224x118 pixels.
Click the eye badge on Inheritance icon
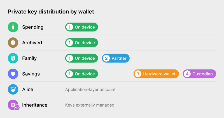(17, 107)
